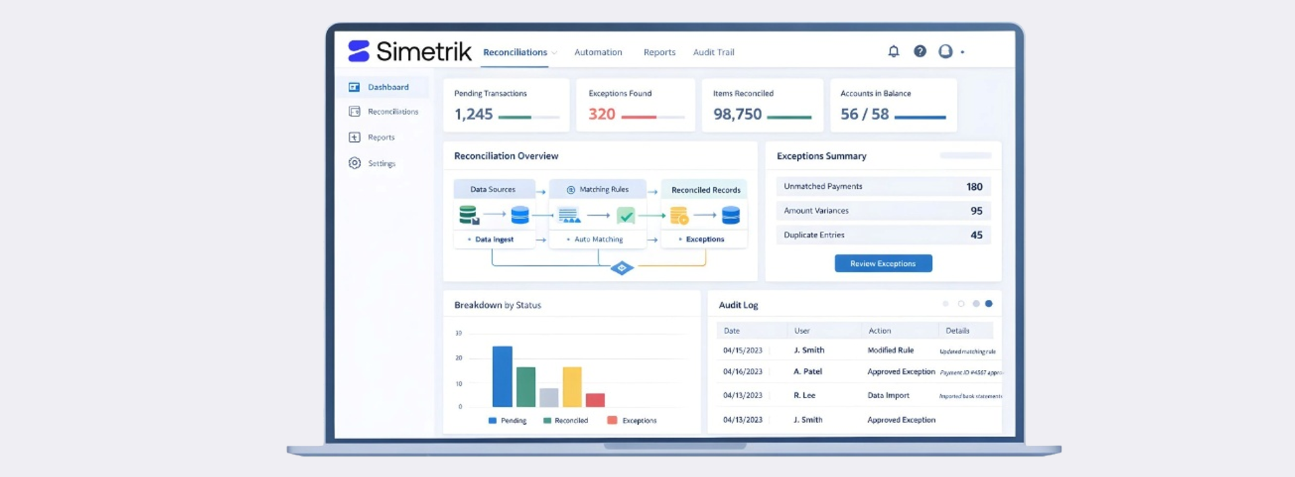
Task: Click the Reports plus-box sidebar icon
Action: point(354,137)
